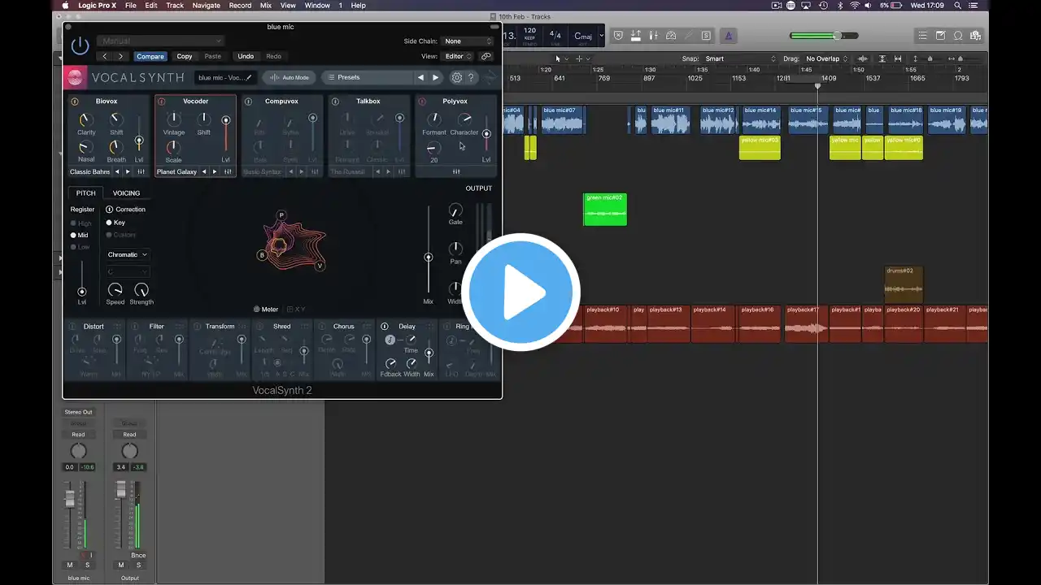Click the output Mix slider handle
The image size is (1041, 585).
(x=429, y=258)
